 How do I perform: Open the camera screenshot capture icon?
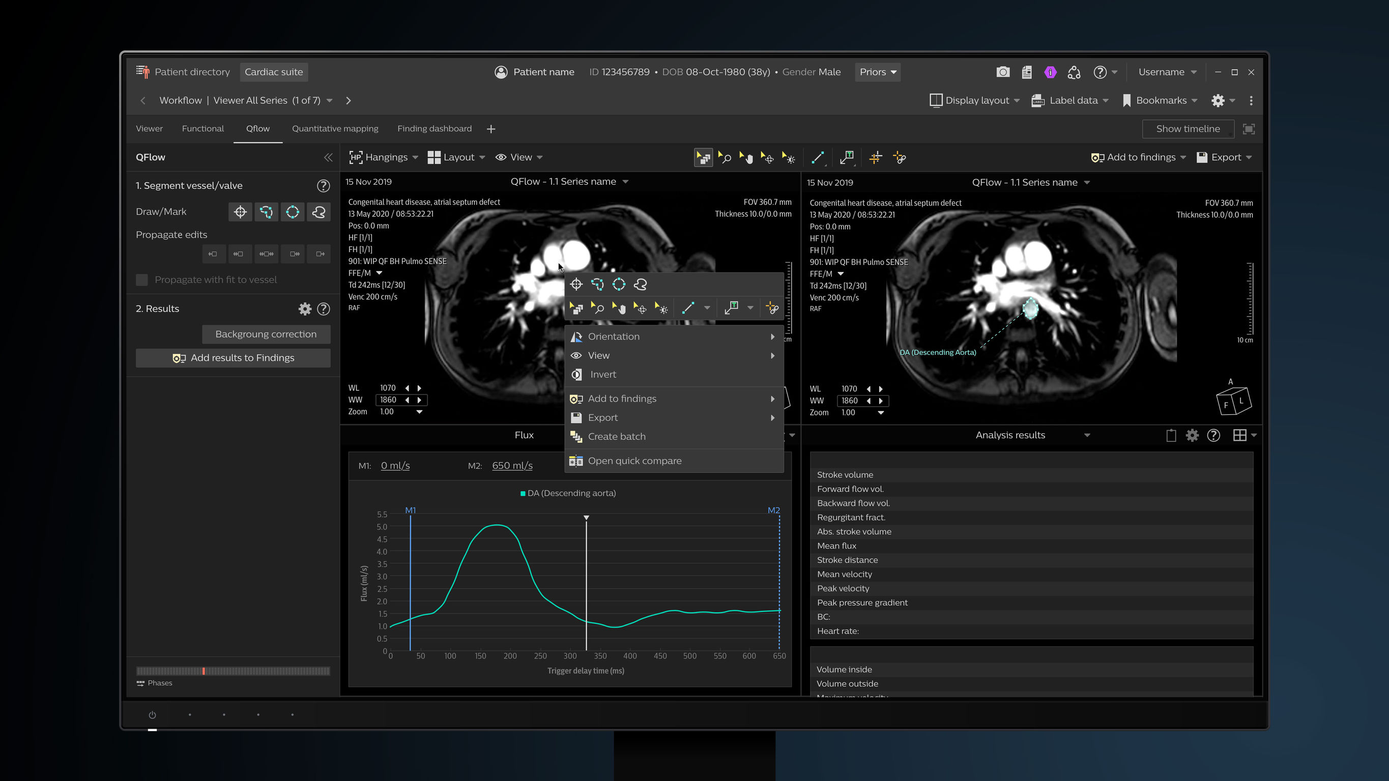[x=1002, y=72]
